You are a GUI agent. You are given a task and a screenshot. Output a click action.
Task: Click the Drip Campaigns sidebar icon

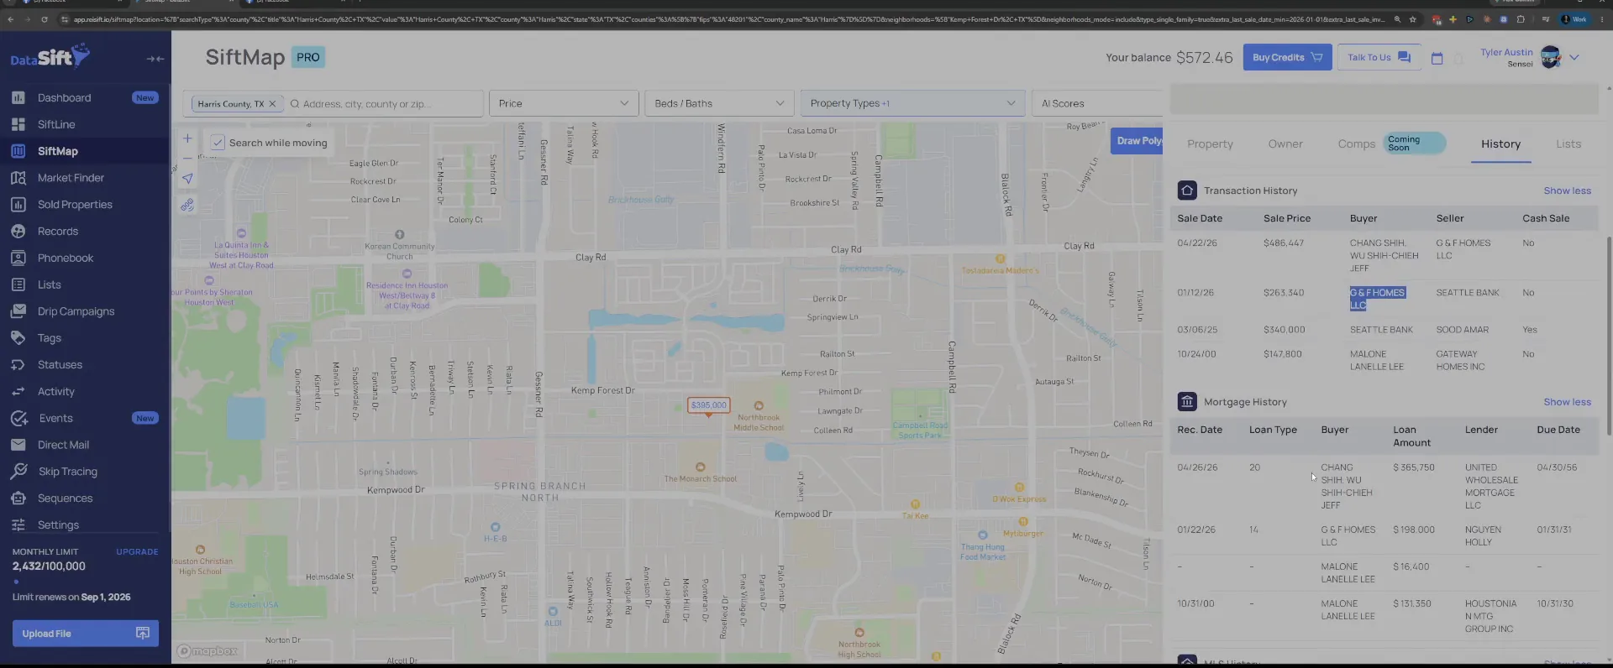tap(18, 311)
